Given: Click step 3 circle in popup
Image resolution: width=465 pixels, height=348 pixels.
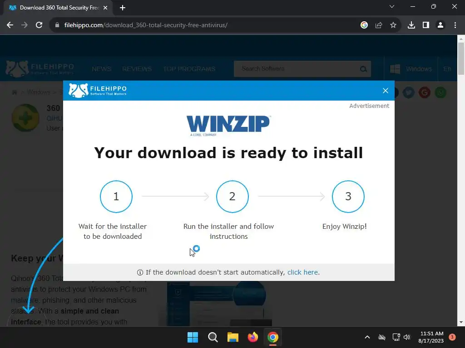Looking at the screenshot, I should [348, 197].
